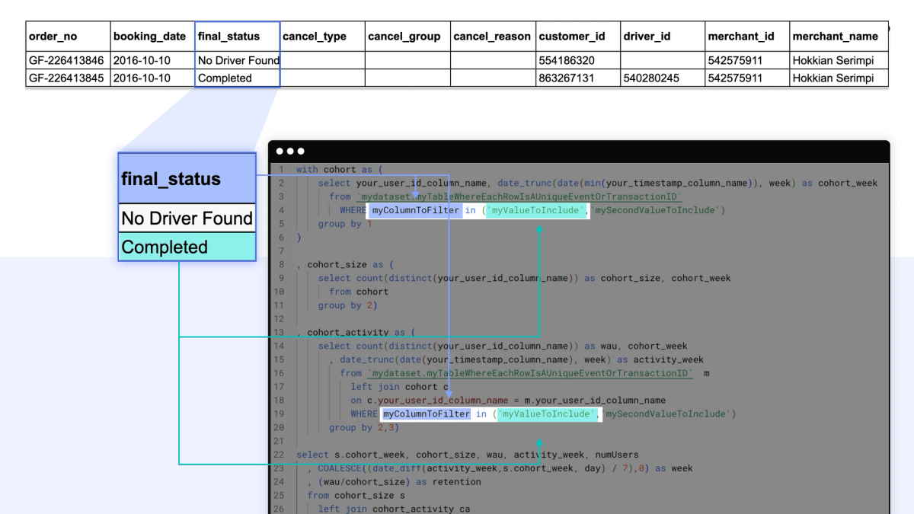Click line number 22 in the code gutter
The width and height of the screenshot is (914, 514).
pyautogui.click(x=279, y=455)
